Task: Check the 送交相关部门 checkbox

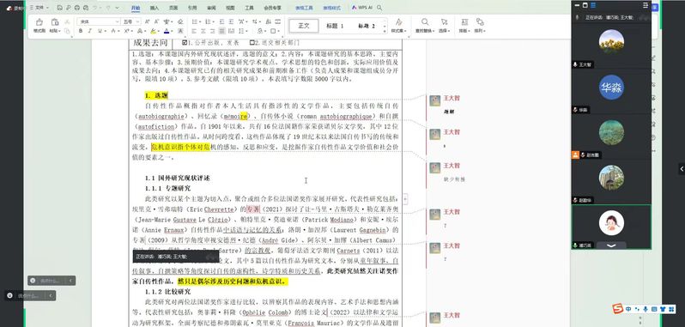Action: pyautogui.click(x=252, y=43)
